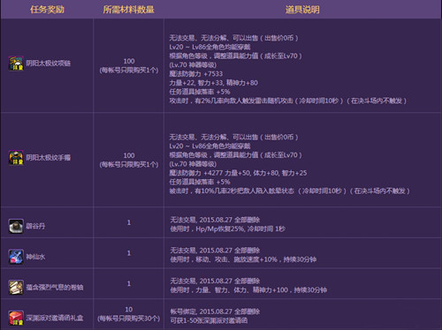Click the 所需材料数量 column header

(x=128, y=10)
